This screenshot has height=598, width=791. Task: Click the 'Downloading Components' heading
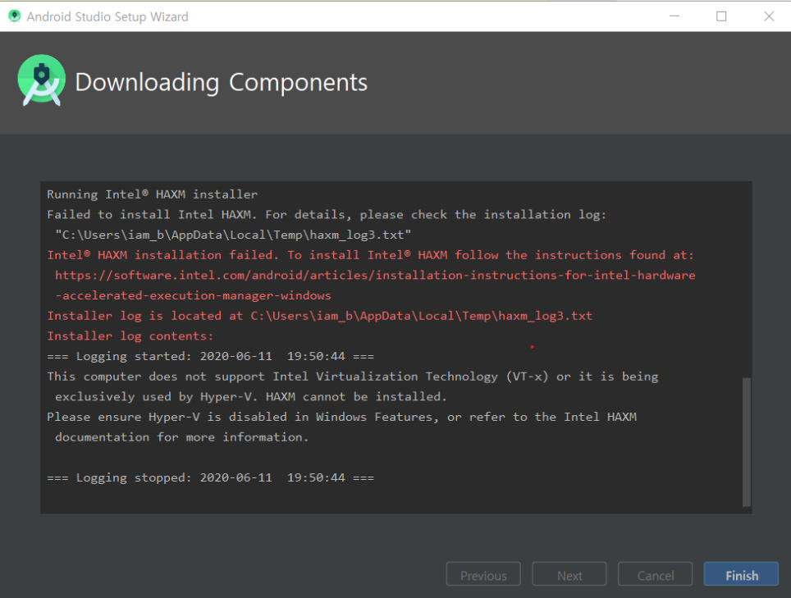point(222,82)
